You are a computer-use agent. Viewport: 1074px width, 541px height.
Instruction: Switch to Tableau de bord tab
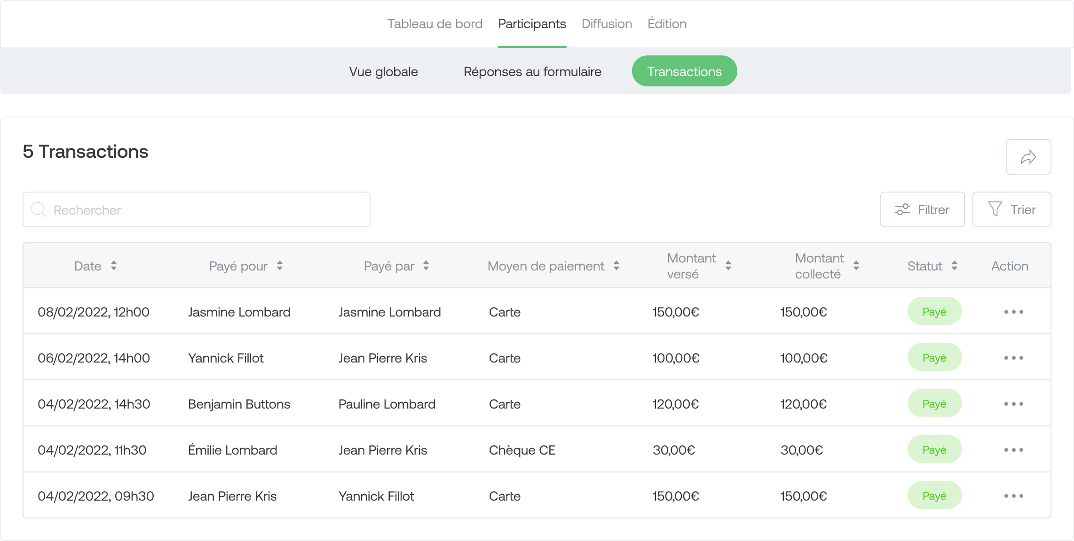coord(434,24)
